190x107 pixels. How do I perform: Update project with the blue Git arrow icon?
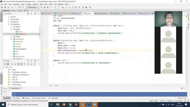[x=66, y=7]
